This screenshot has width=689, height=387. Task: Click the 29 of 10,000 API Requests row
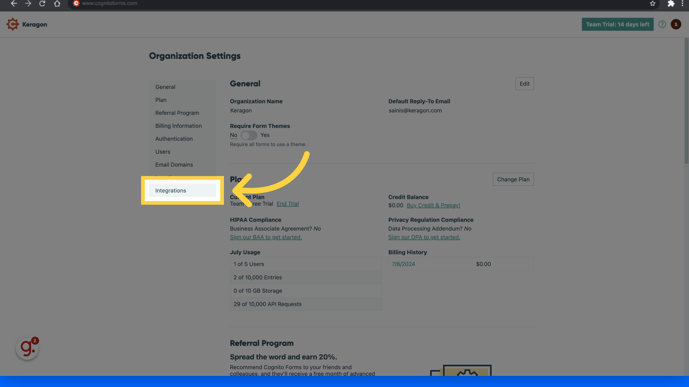coord(306,304)
